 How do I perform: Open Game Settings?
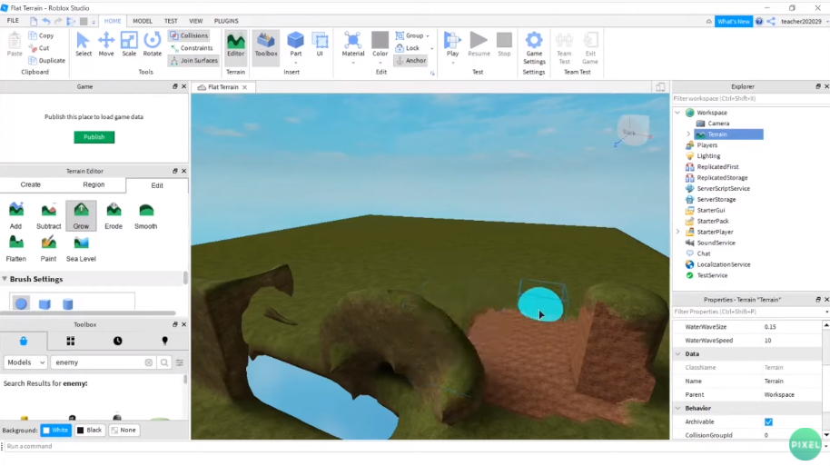[x=534, y=48]
